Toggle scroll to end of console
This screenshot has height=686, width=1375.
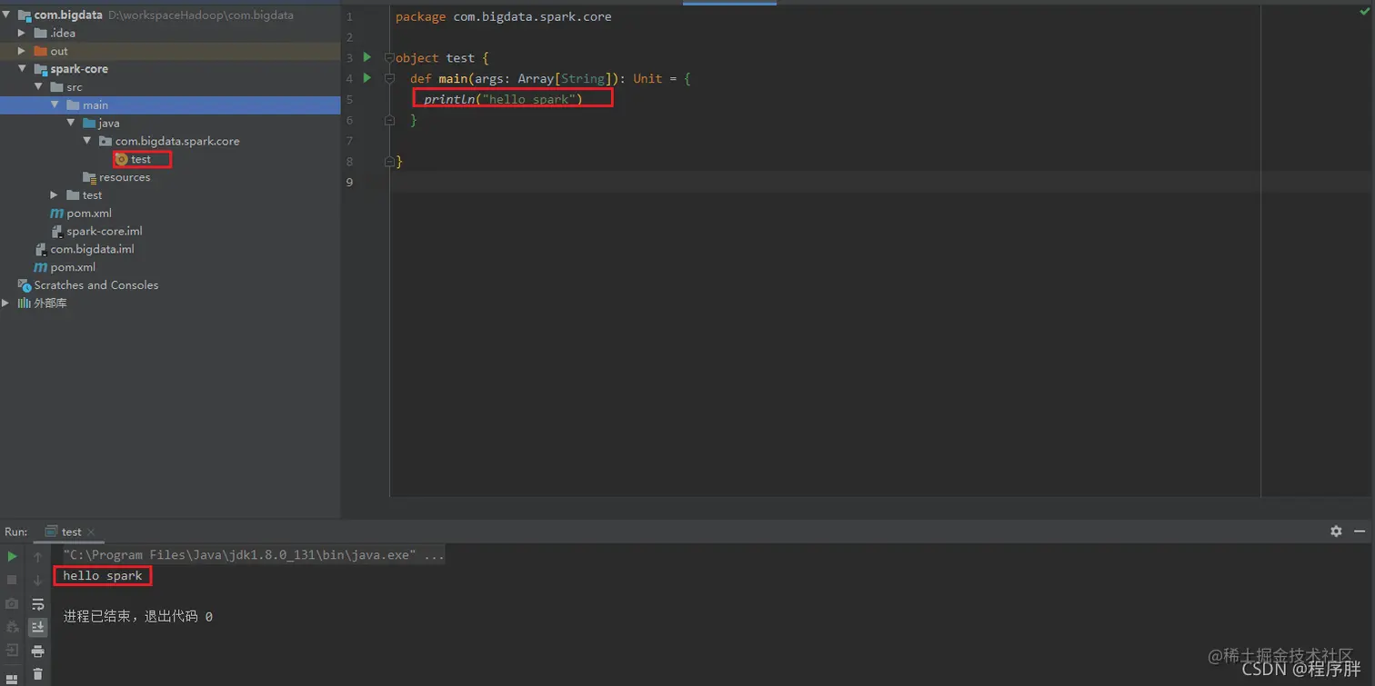(x=37, y=627)
